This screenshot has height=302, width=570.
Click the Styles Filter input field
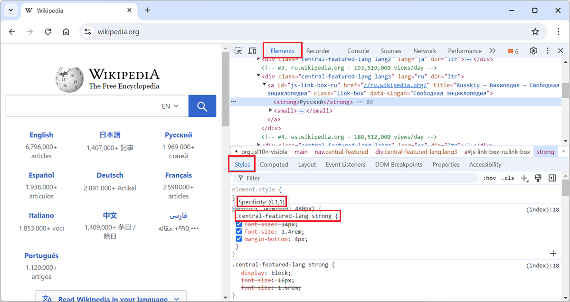355,178
